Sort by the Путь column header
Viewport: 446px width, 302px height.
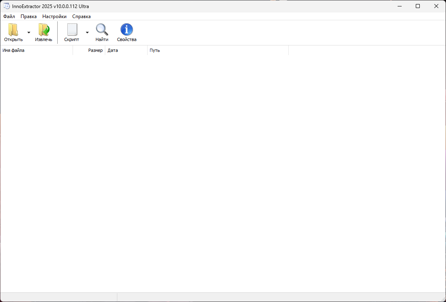(x=218, y=51)
